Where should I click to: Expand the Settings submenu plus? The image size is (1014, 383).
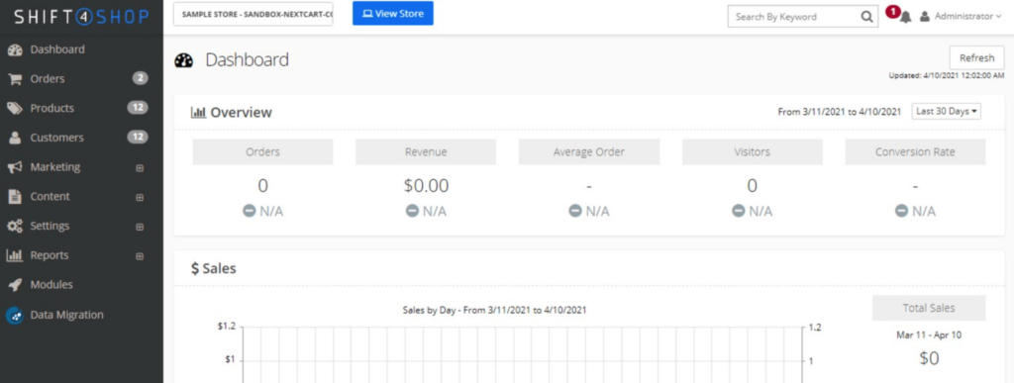140,228
